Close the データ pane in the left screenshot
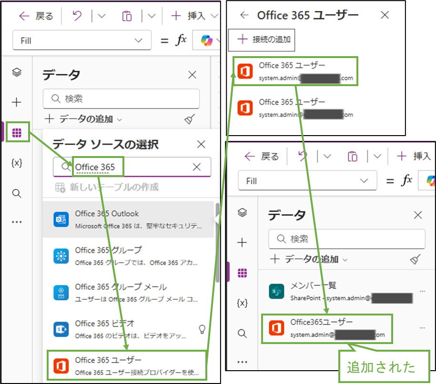Viewport: 436px width, 384px height. click(x=192, y=75)
